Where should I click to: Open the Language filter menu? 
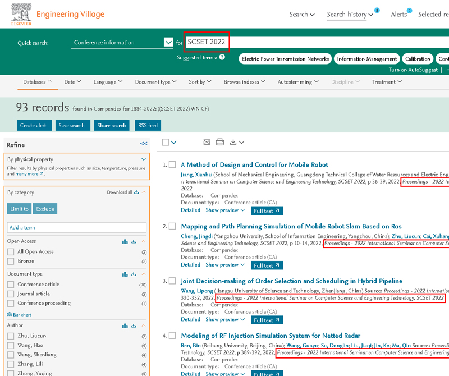(x=108, y=82)
